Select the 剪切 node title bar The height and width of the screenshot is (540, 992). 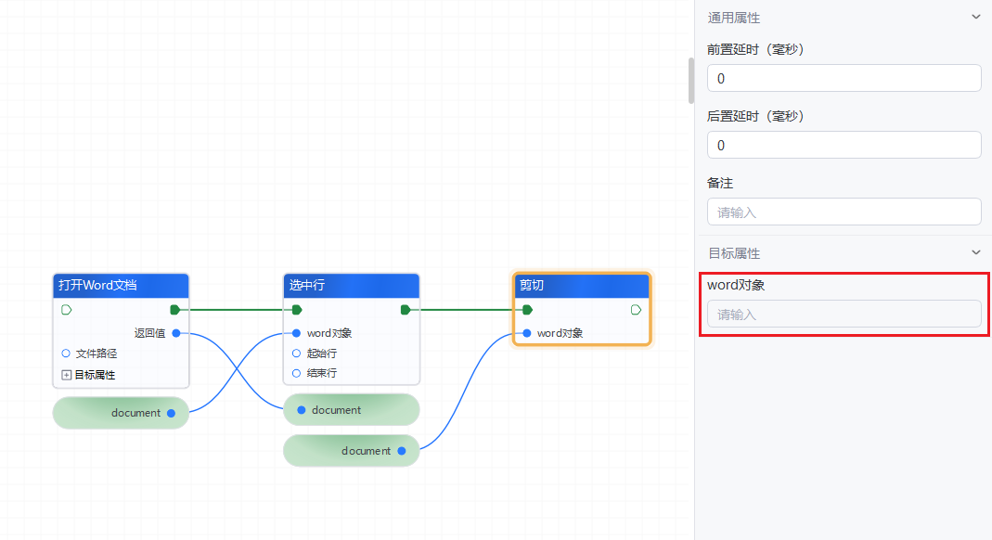click(581, 286)
